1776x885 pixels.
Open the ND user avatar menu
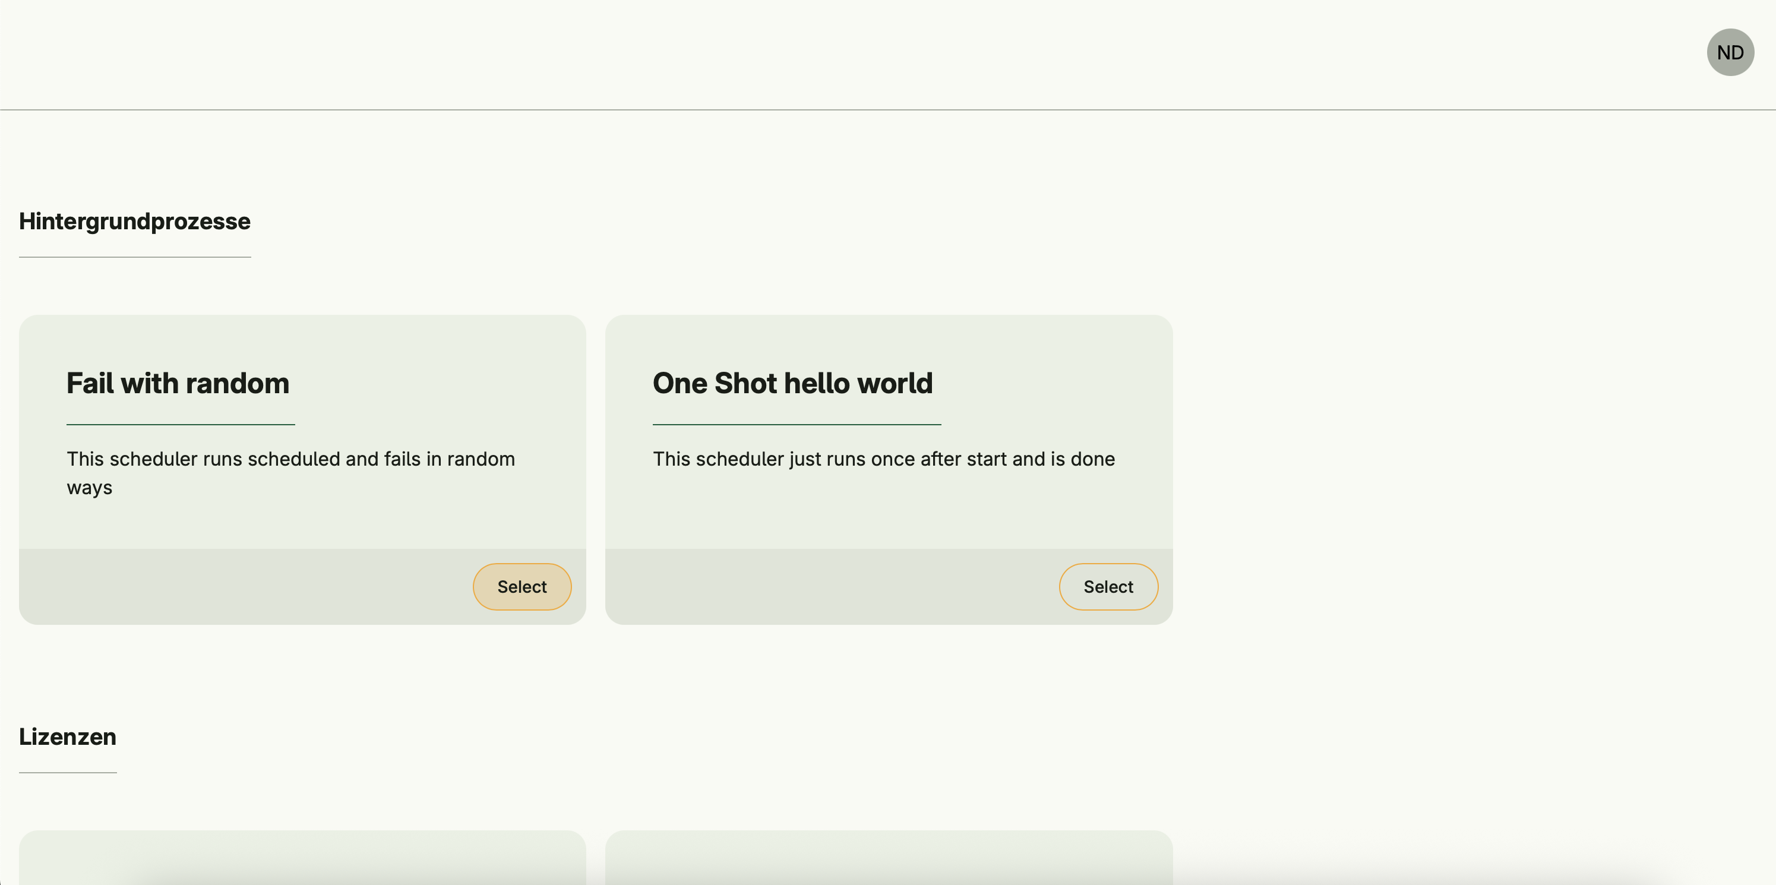tap(1730, 52)
